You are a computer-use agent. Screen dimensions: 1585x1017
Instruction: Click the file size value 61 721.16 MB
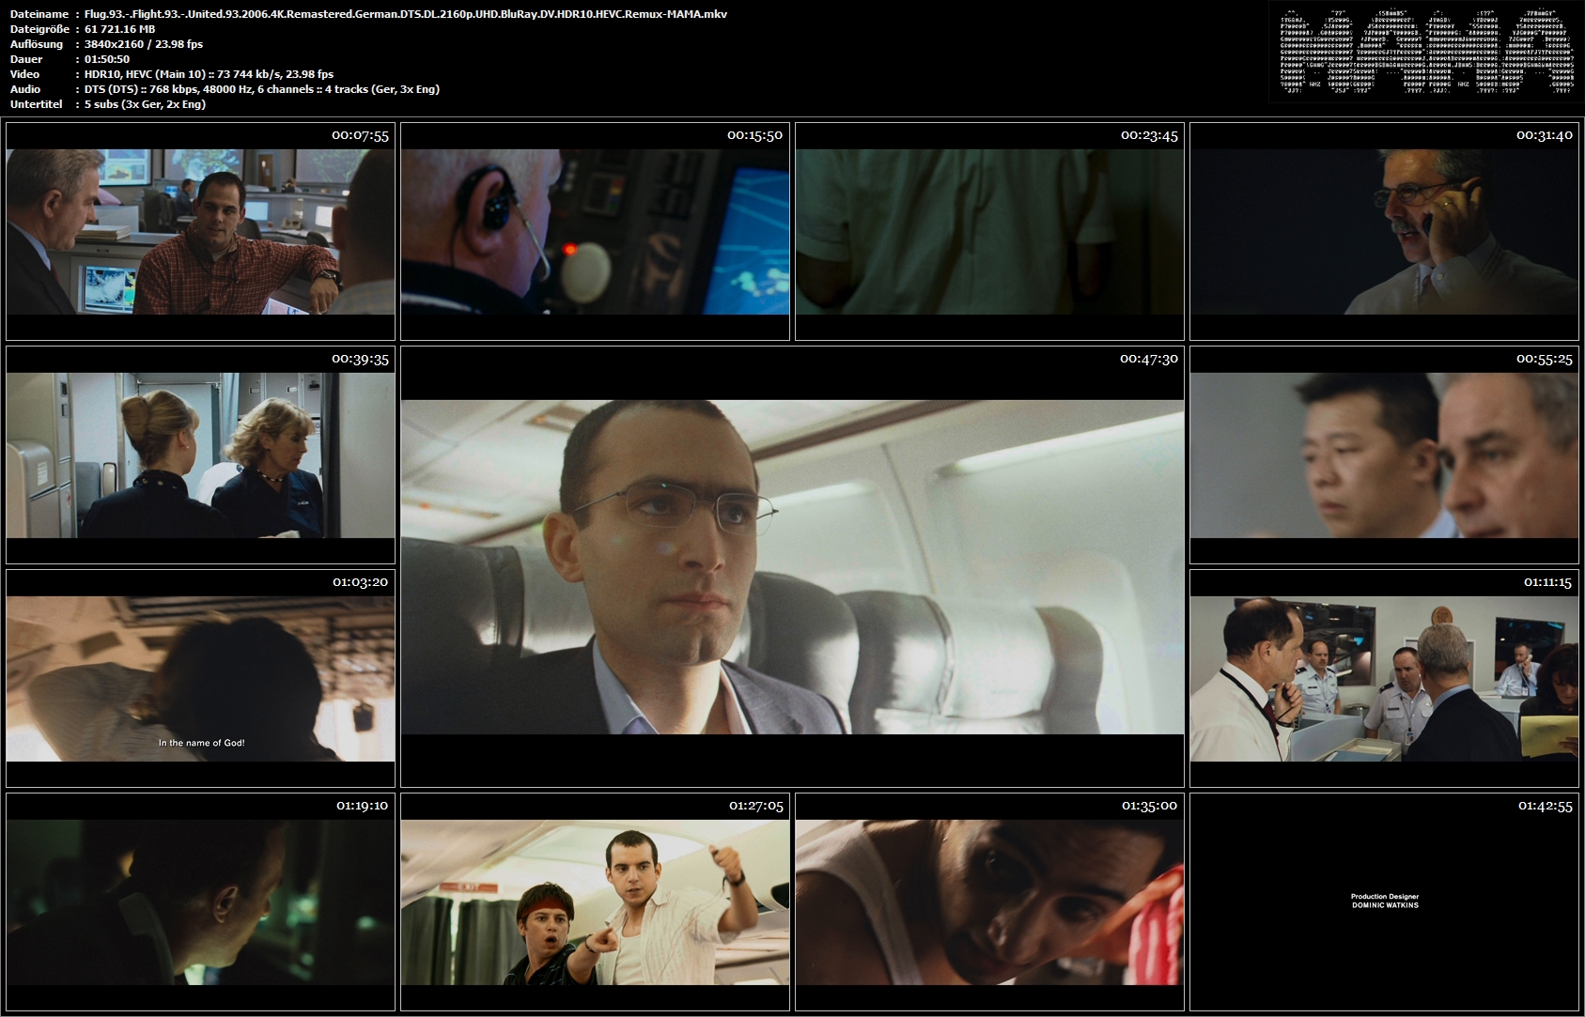[120, 29]
